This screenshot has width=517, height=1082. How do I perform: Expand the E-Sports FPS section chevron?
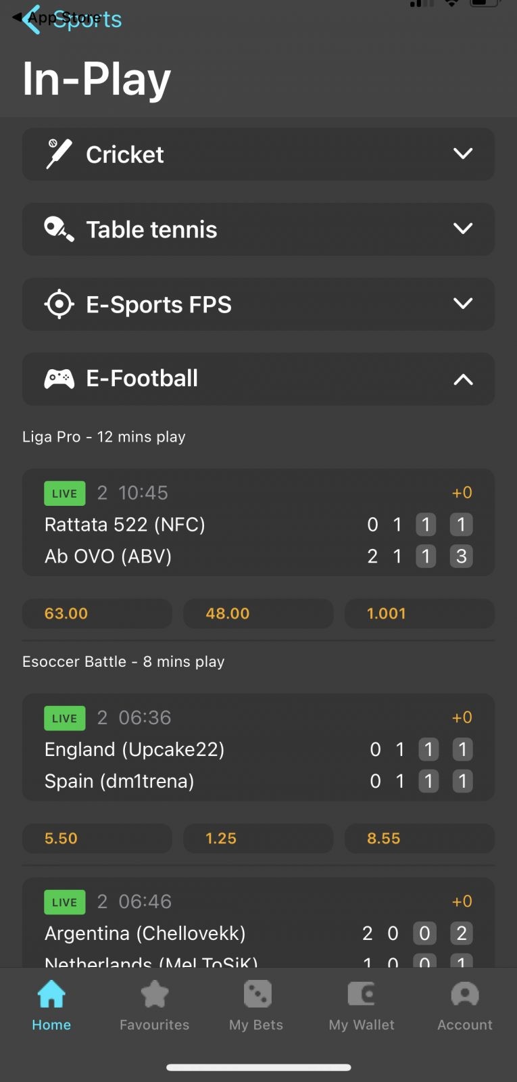click(463, 304)
